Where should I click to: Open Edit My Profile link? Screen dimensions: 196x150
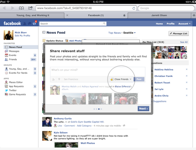23,36
